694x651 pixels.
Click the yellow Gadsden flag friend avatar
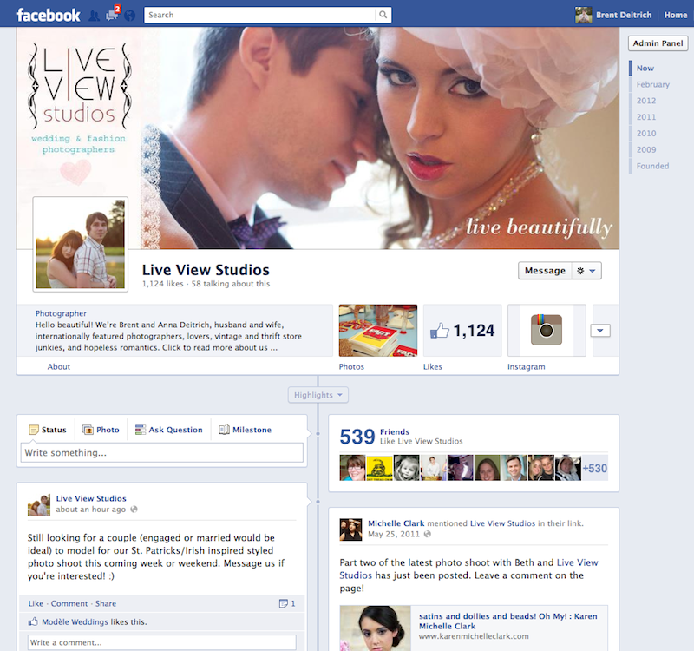380,468
